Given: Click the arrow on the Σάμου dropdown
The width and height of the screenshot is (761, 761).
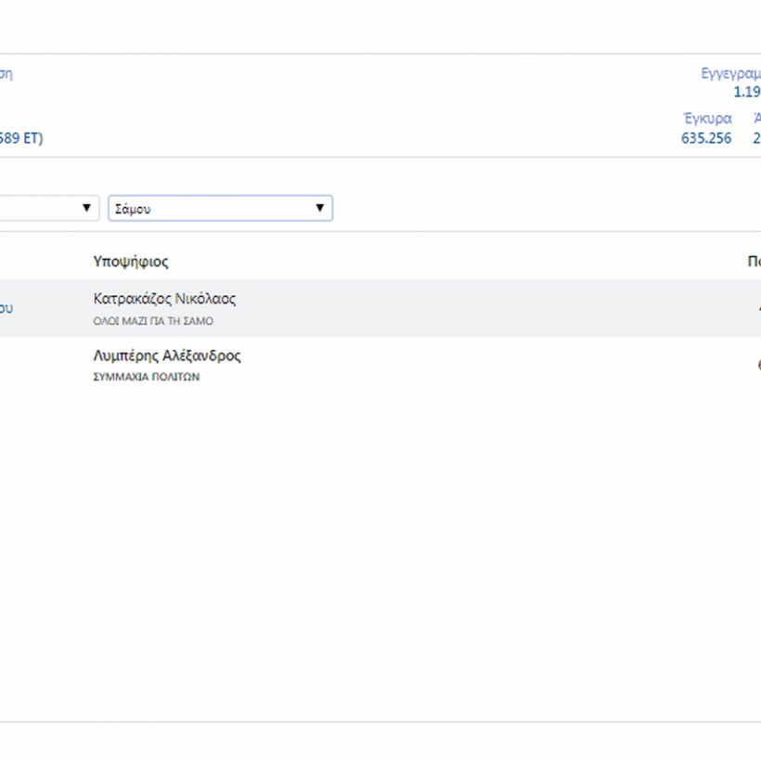Looking at the screenshot, I should pos(320,208).
